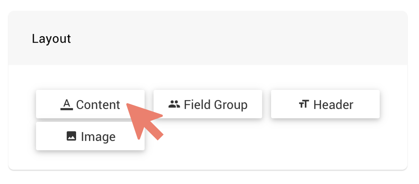Image resolution: width=419 pixels, height=184 pixels.
Task: Insert a Header layout element
Action: click(x=325, y=104)
